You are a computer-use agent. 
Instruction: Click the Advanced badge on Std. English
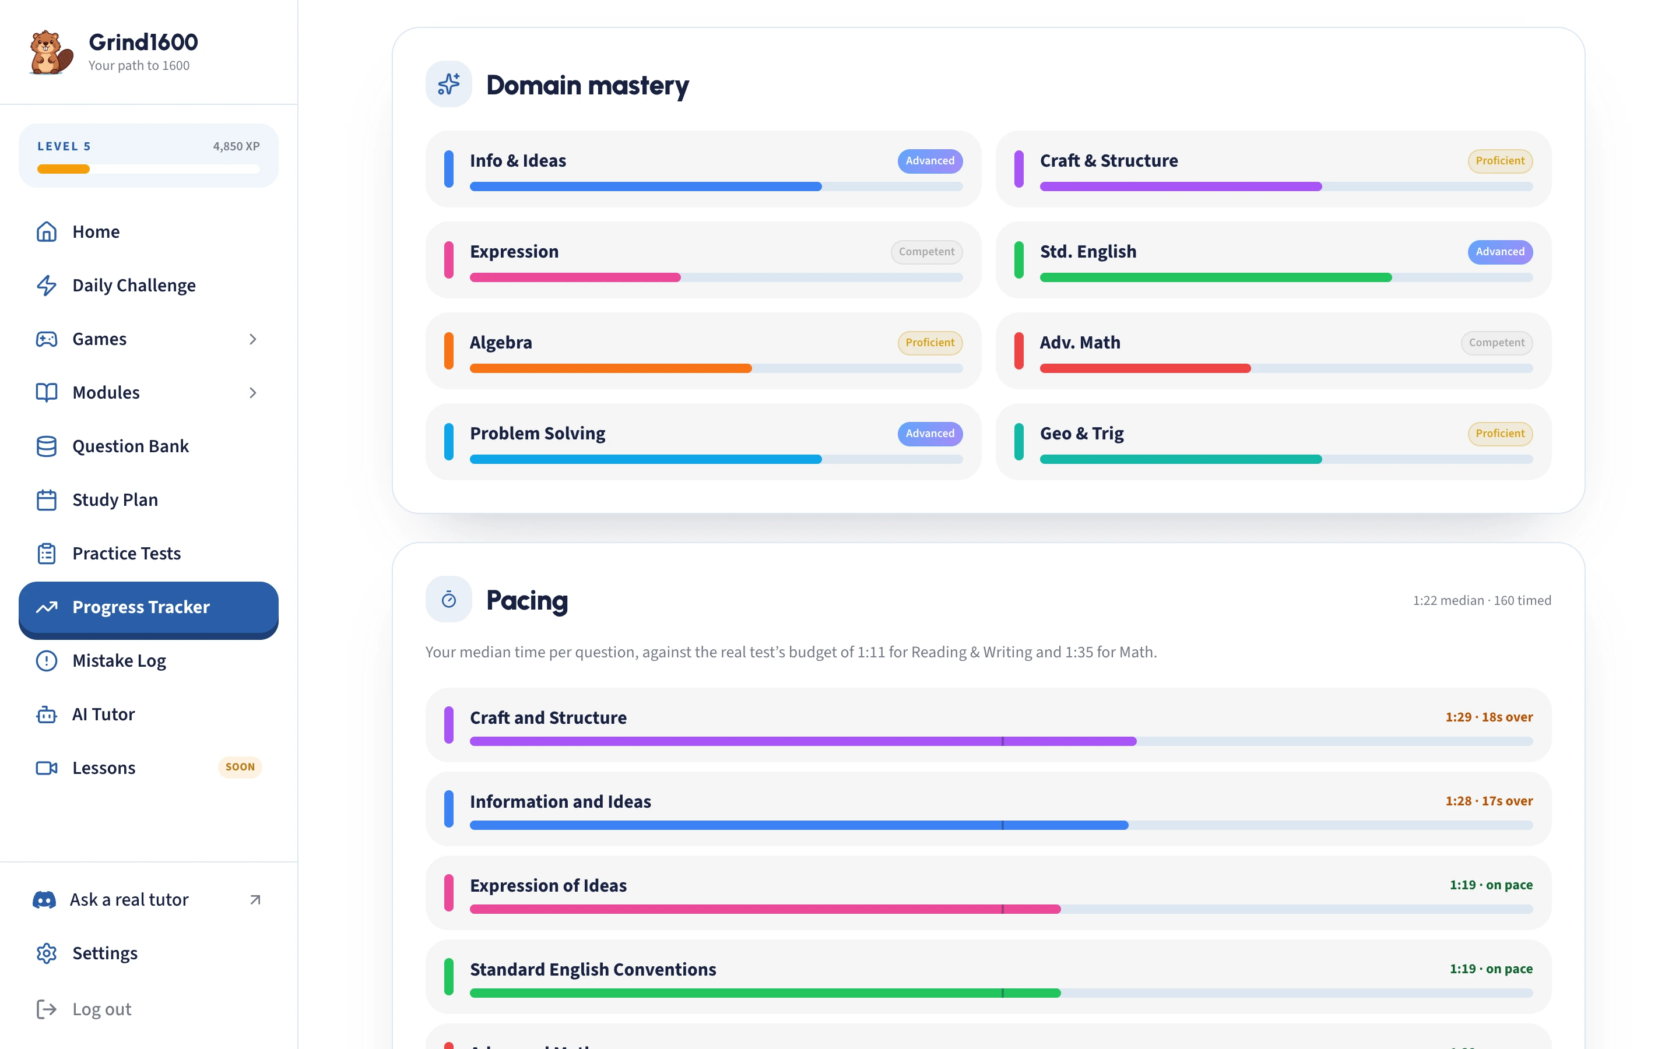click(x=1500, y=252)
